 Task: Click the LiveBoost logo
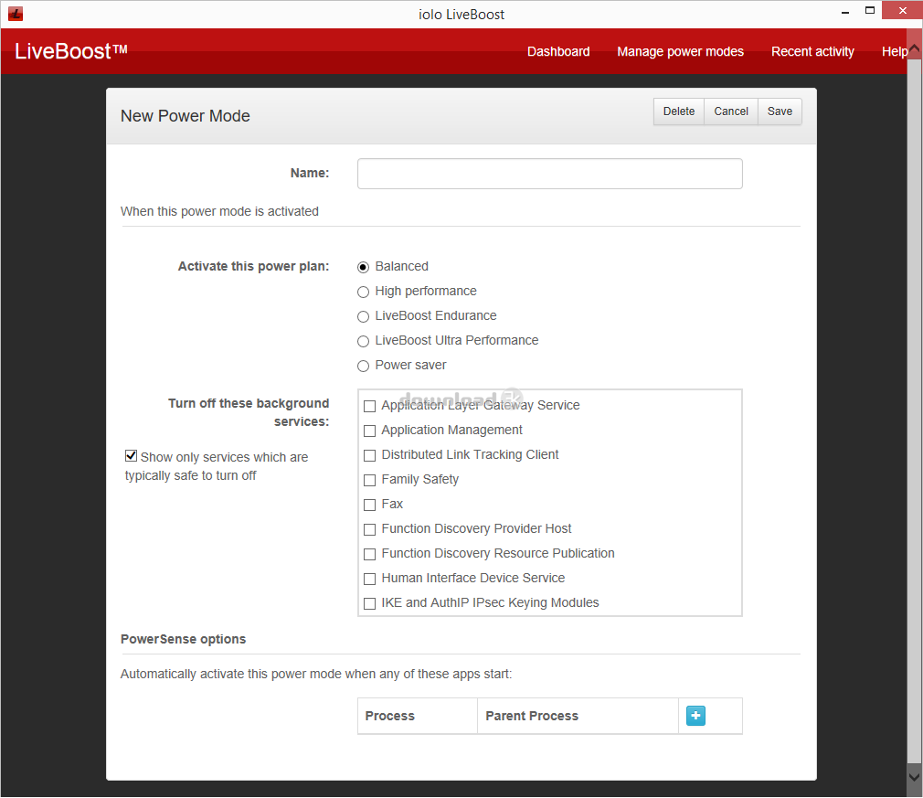71,51
